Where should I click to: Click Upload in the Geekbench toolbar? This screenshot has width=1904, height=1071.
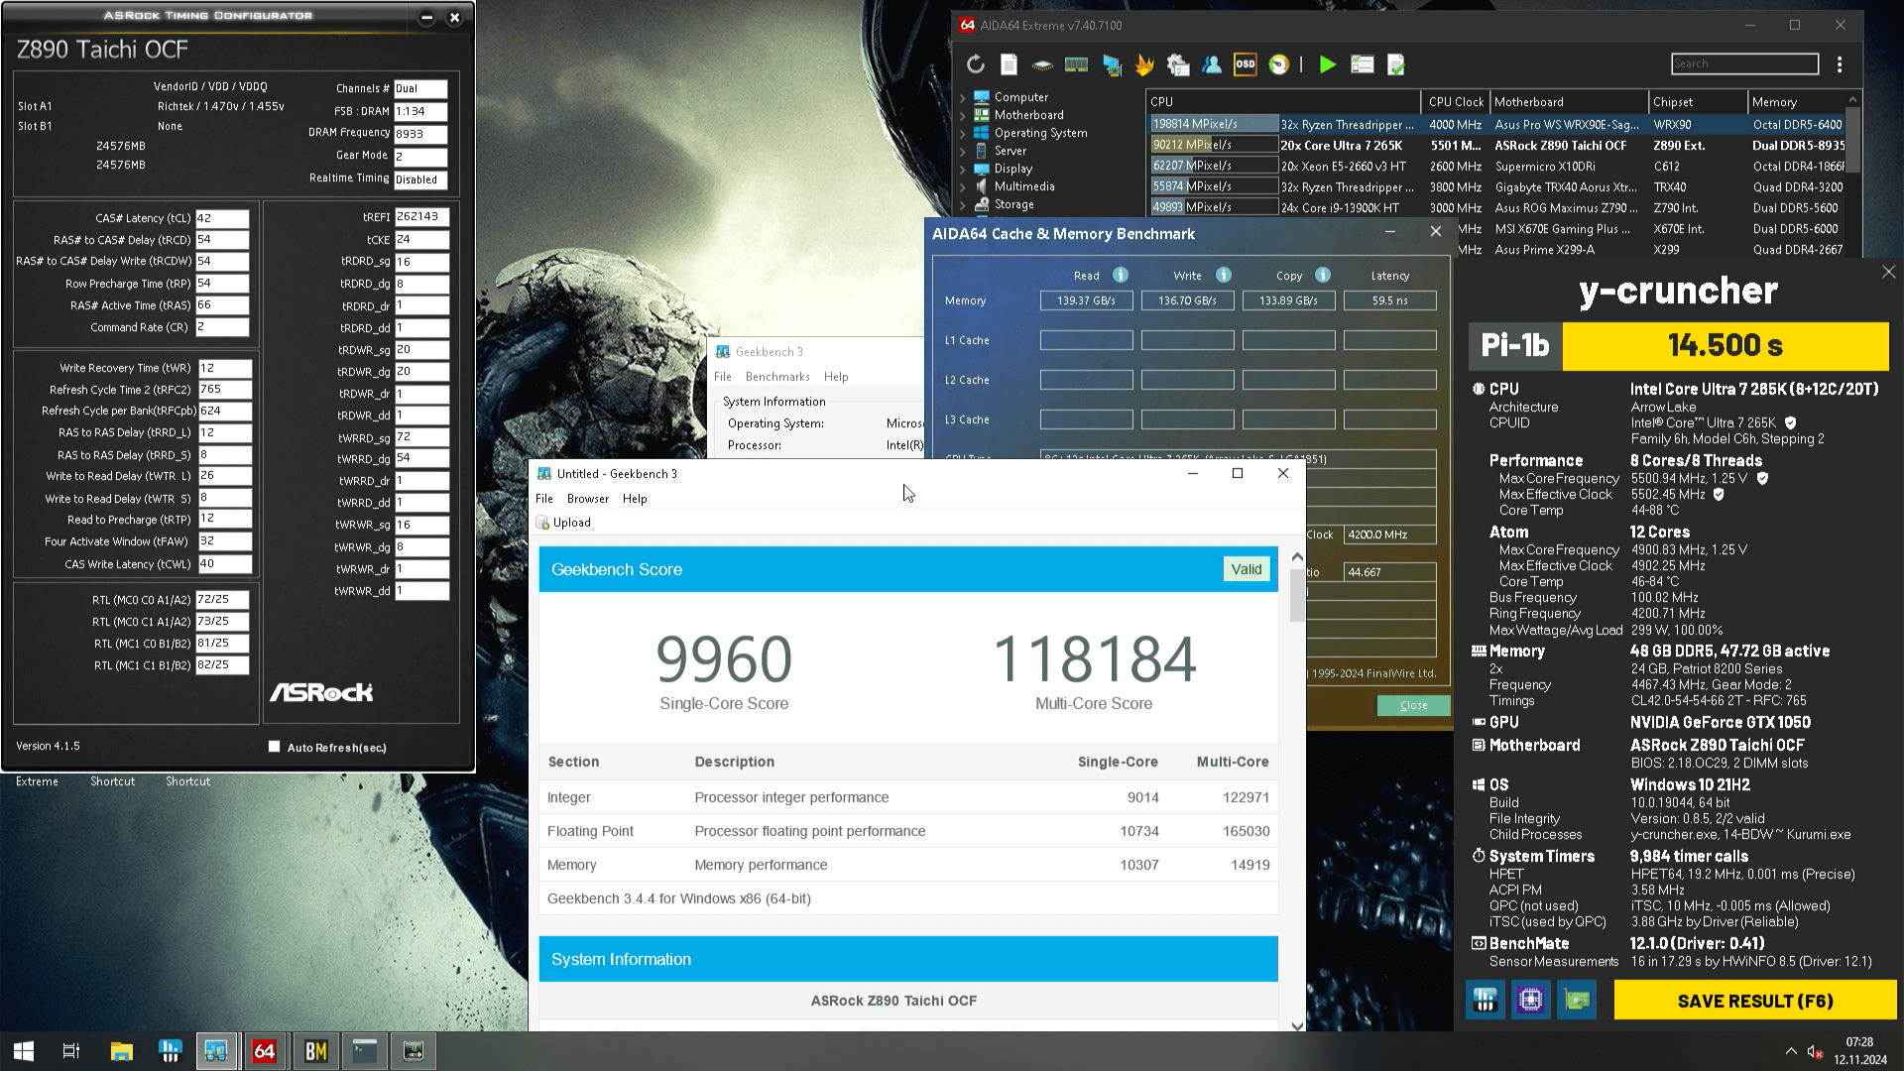pyautogui.click(x=563, y=523)
